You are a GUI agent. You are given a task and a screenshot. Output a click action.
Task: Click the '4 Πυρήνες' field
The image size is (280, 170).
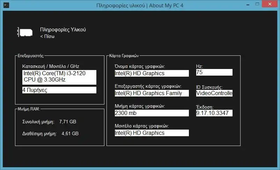59,90
